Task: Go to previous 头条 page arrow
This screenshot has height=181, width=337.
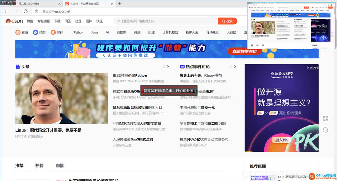Action: coord(164,67)
